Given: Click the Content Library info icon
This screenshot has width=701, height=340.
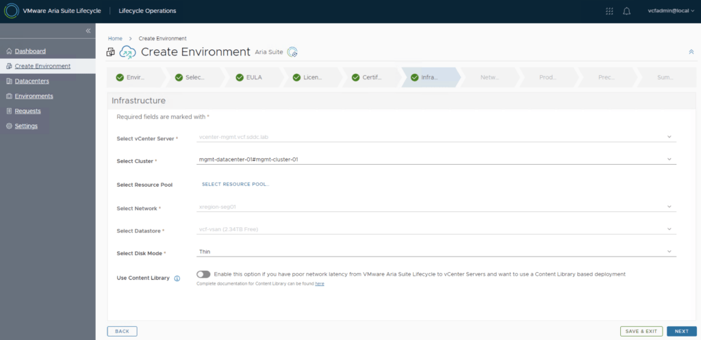Looking at the screenshot, I should coord(177,278).
